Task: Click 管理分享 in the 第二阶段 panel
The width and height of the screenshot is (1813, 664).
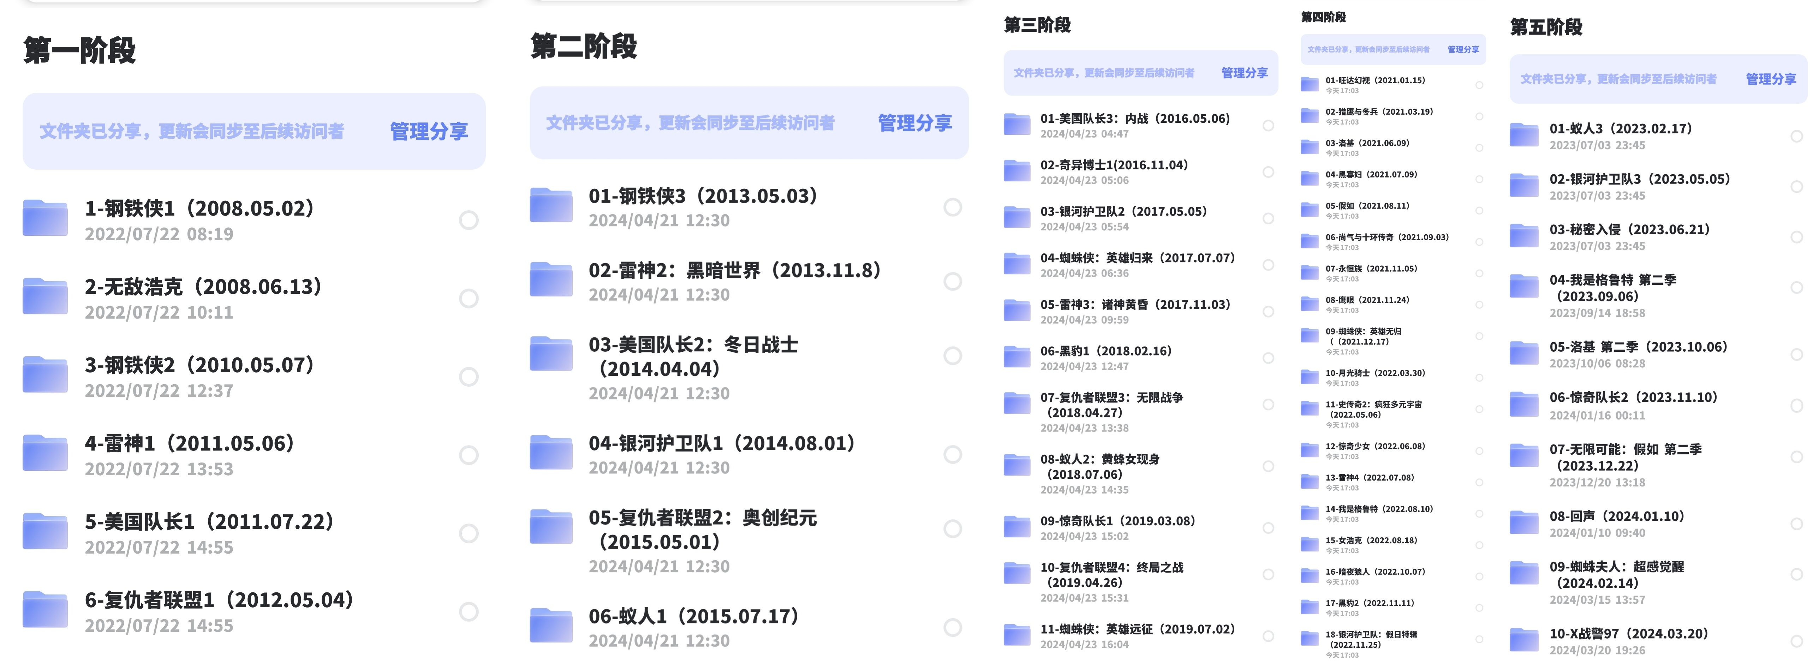Action: pyautogui.click(x=915, y=123)
